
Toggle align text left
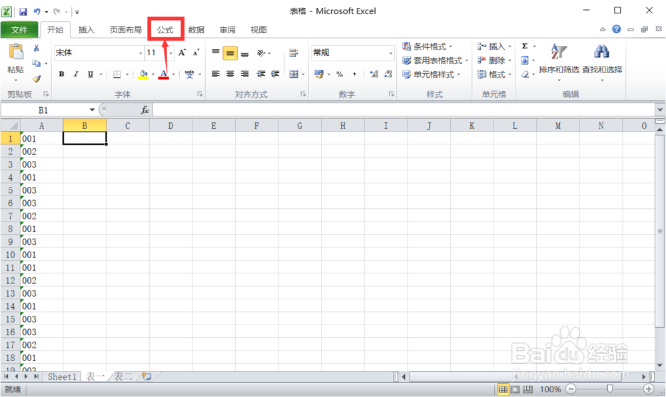215,74
